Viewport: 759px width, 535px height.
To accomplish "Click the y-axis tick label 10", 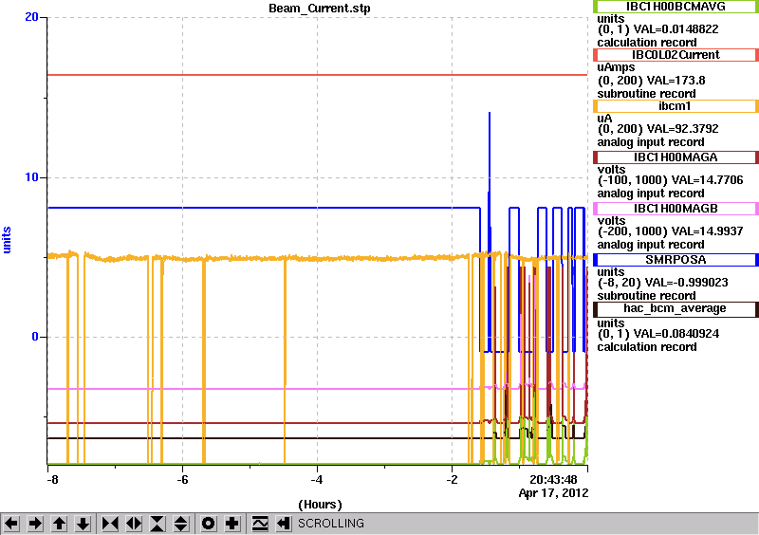I will click(x=31, y=177).
